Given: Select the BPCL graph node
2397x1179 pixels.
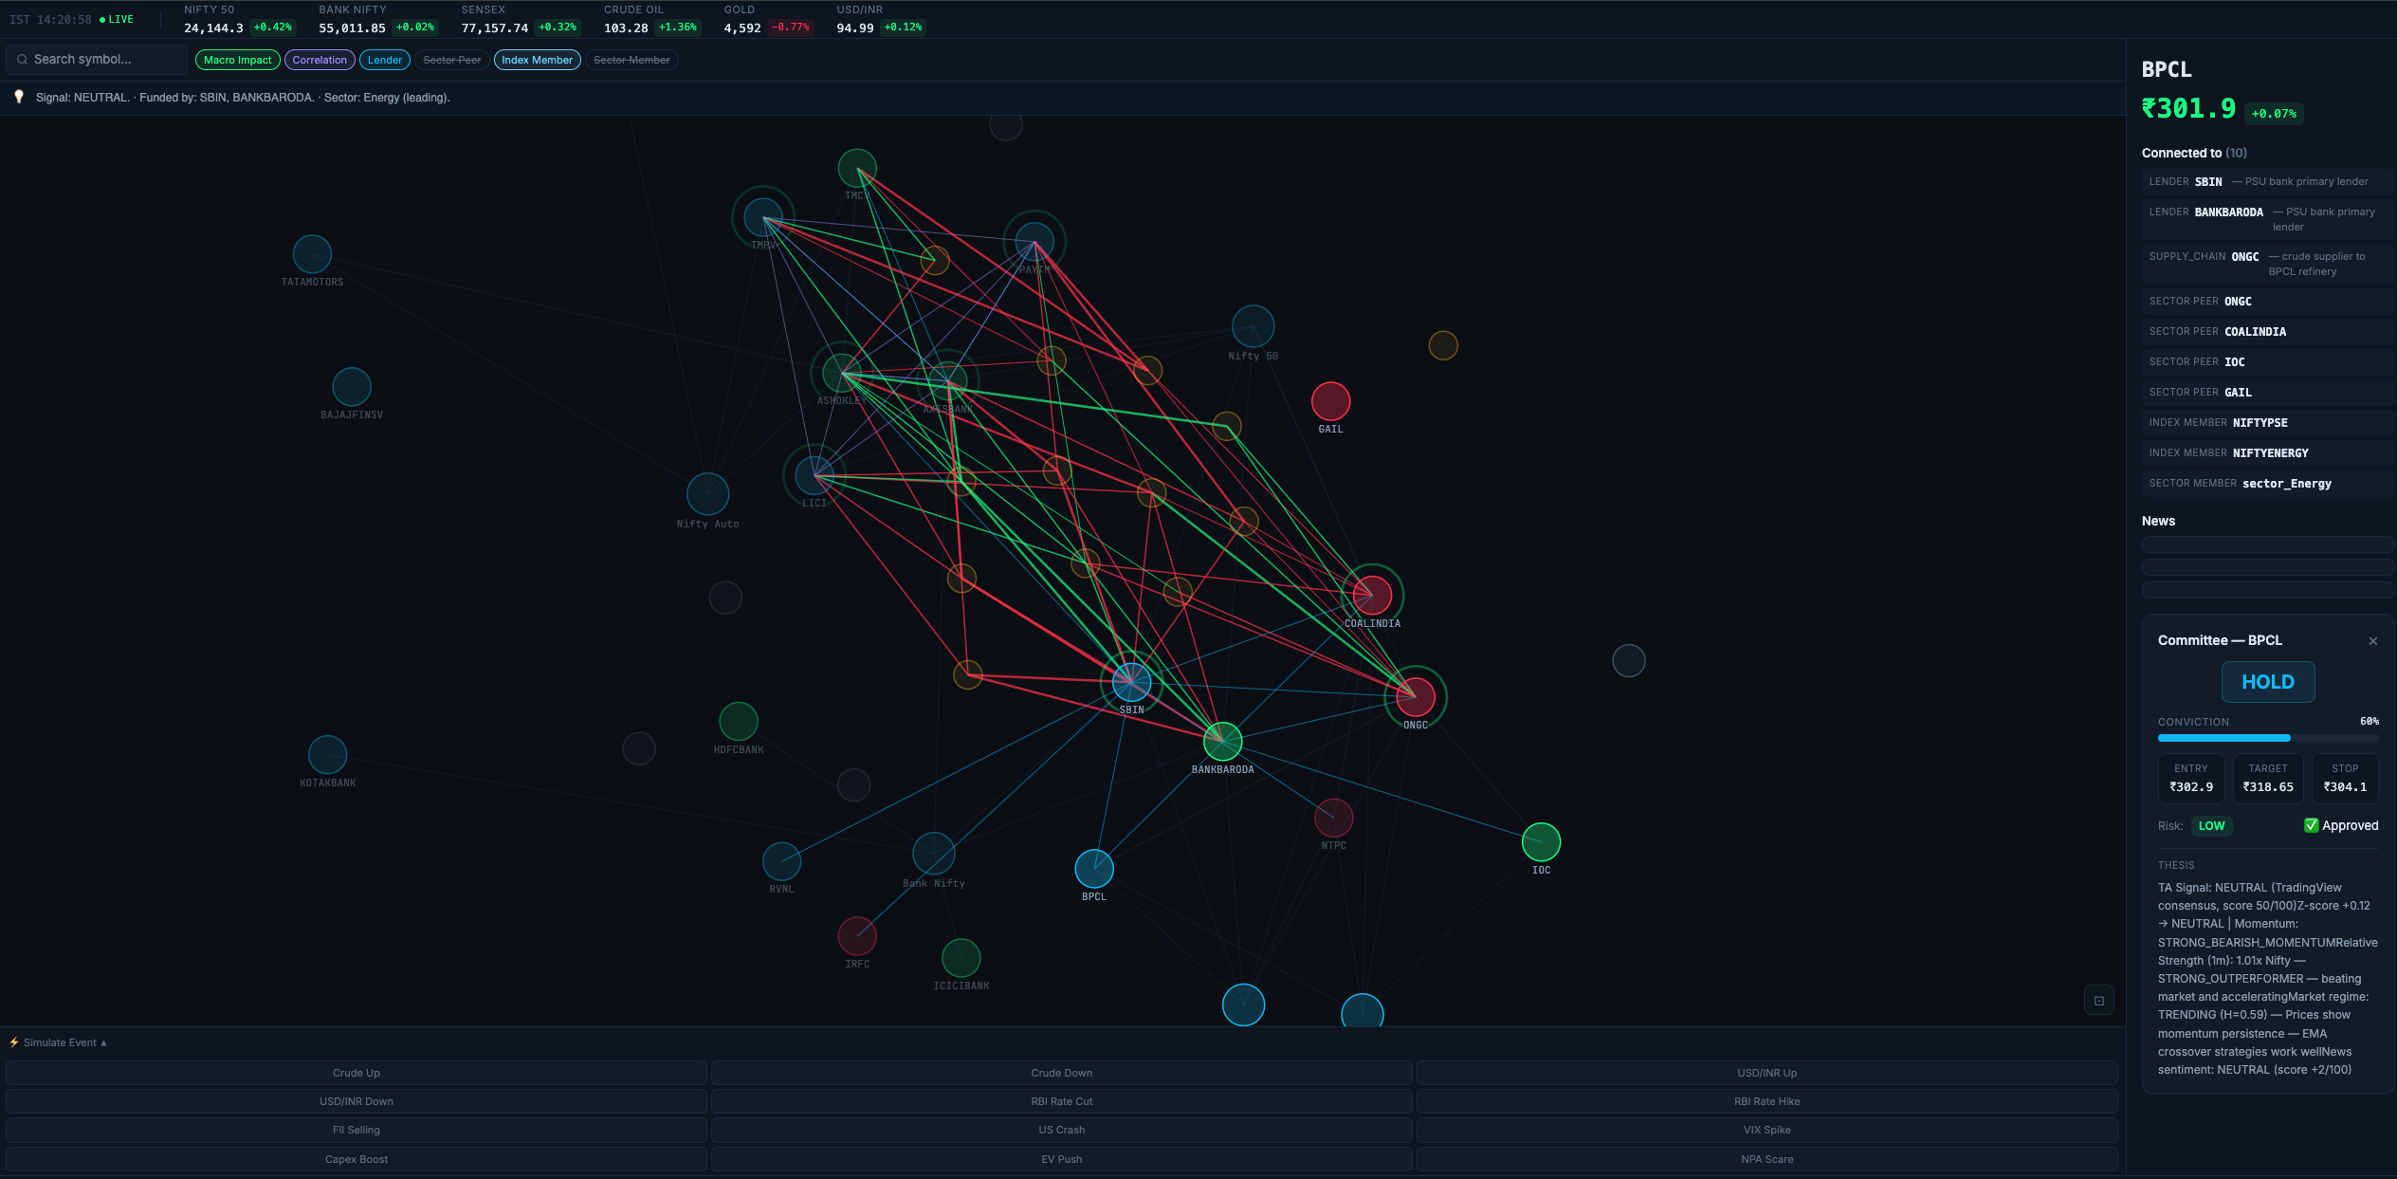Looking at the screenshot, I should [1093, 869].
